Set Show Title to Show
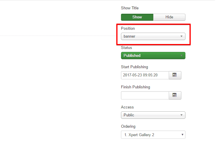The width and height of the screenshot is (220, 142). (x=137, y=17)
